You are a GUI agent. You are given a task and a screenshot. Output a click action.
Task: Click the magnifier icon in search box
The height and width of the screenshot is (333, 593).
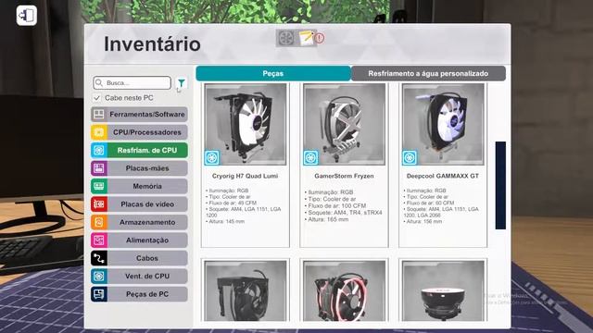click(x=99, y=82)
